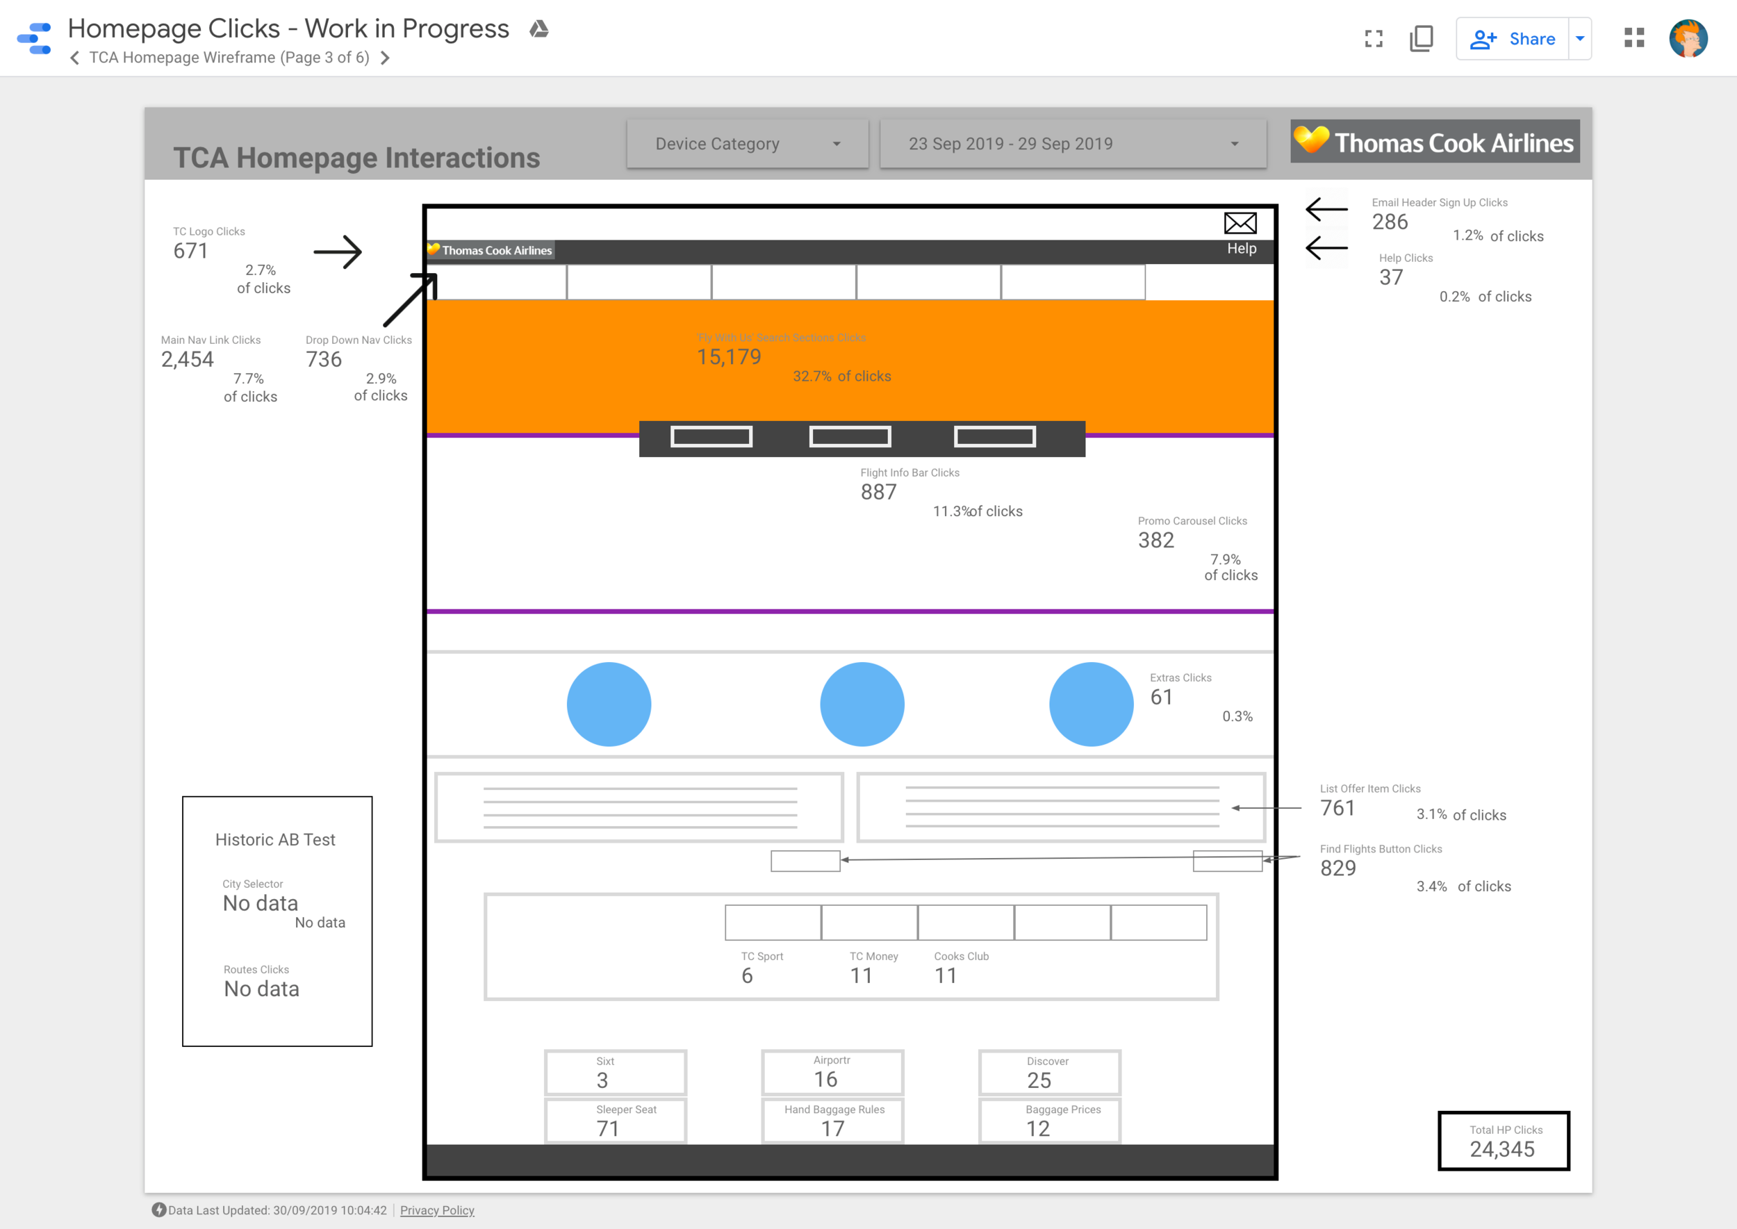Select the Cooks Club scorecard
The height and width of the screenshot is (1229, 1737).
961,968
